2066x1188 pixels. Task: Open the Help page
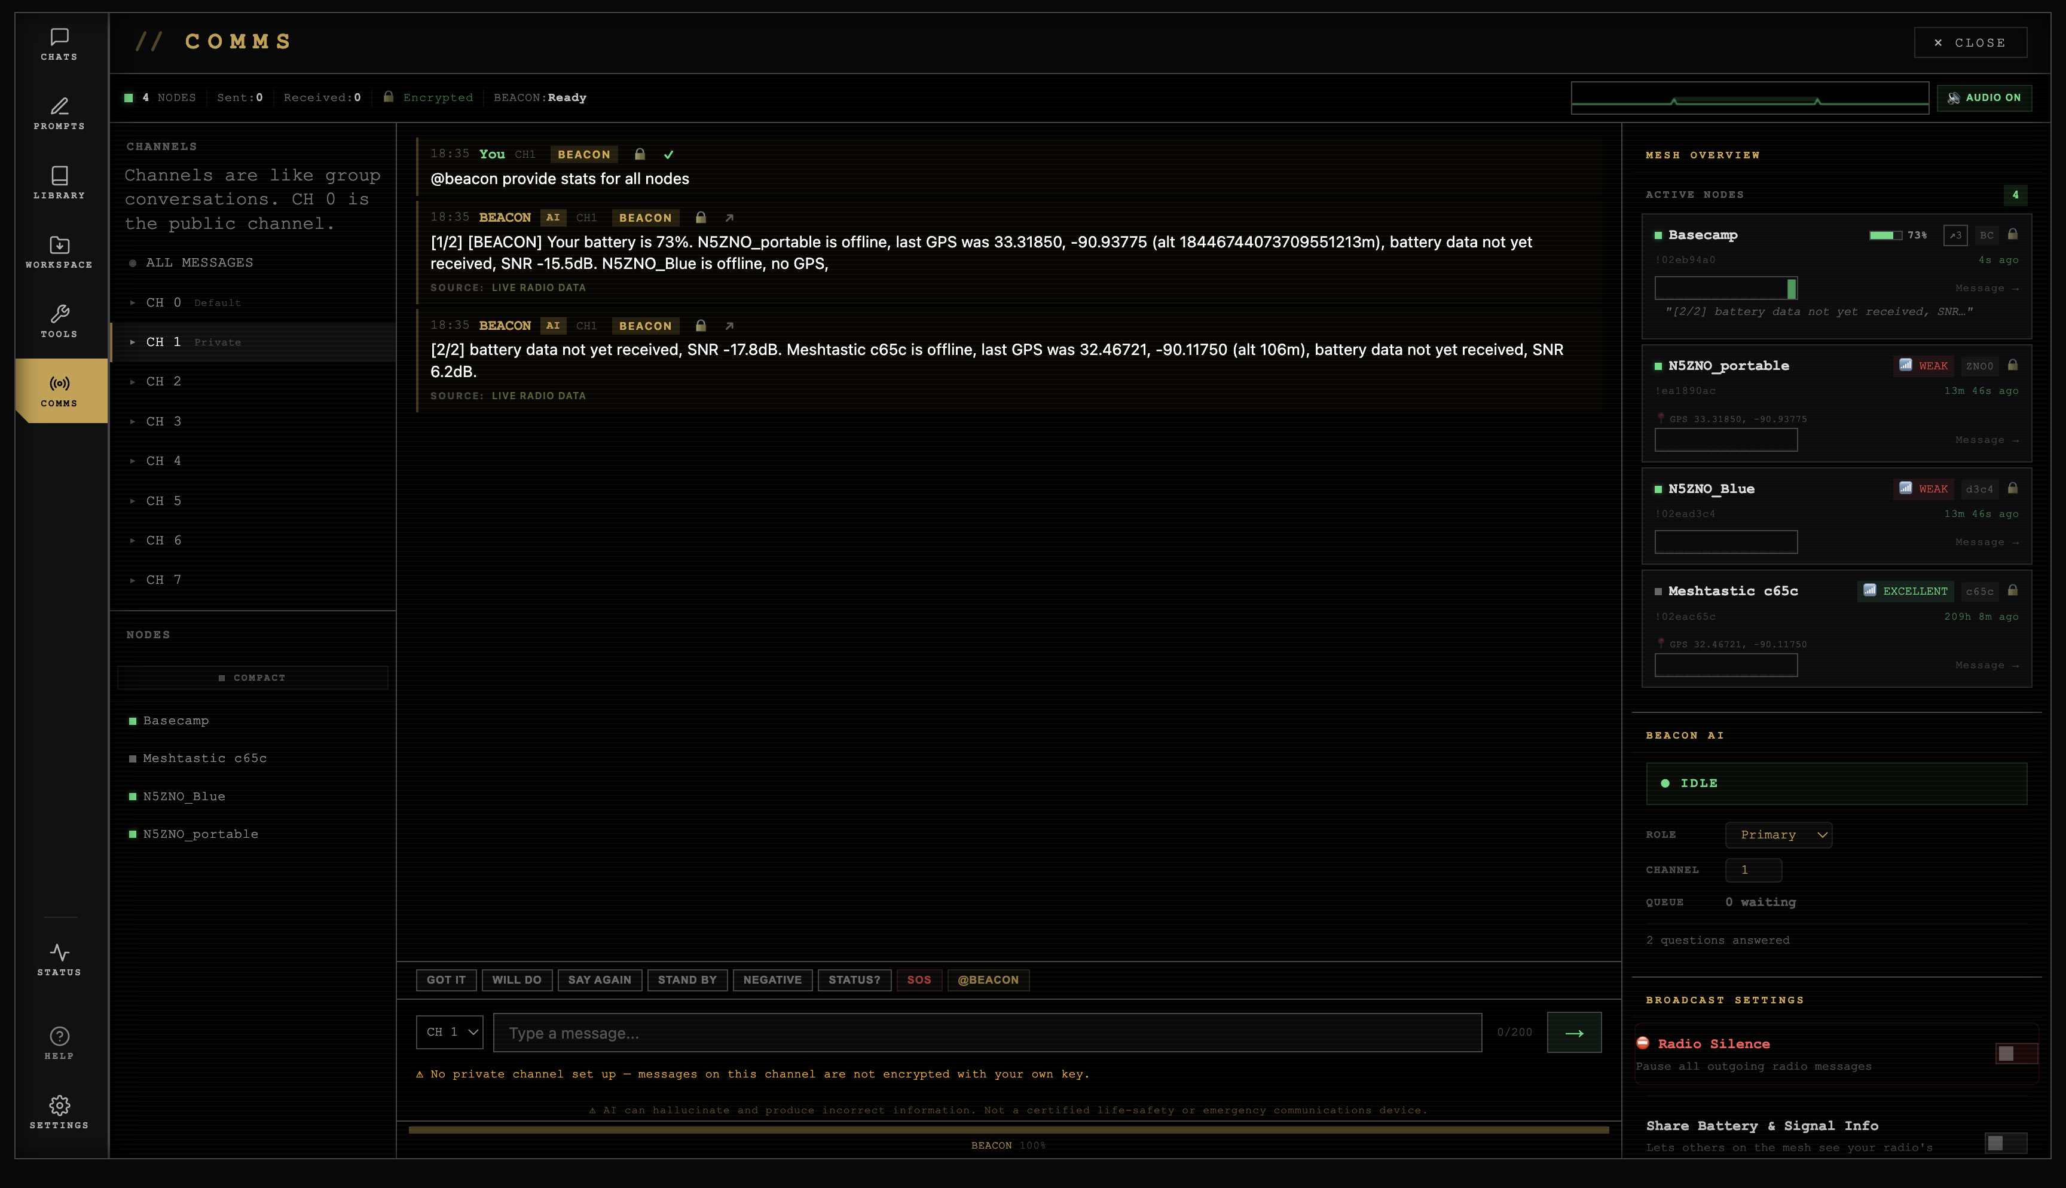(60, 1043)
